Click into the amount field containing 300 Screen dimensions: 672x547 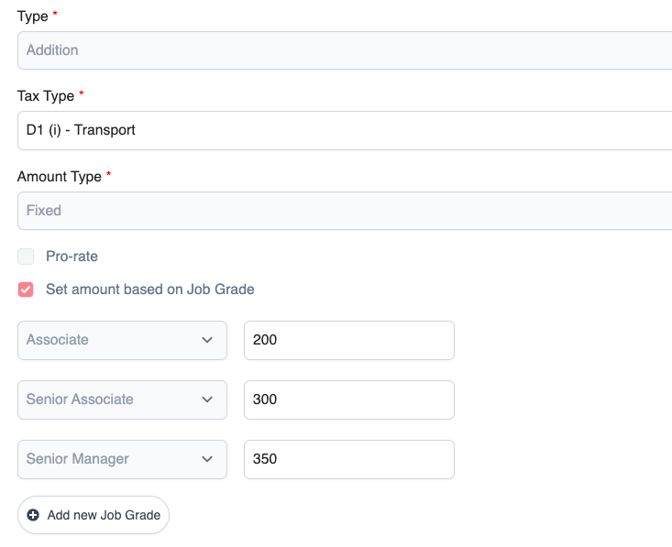coord(348,399)
